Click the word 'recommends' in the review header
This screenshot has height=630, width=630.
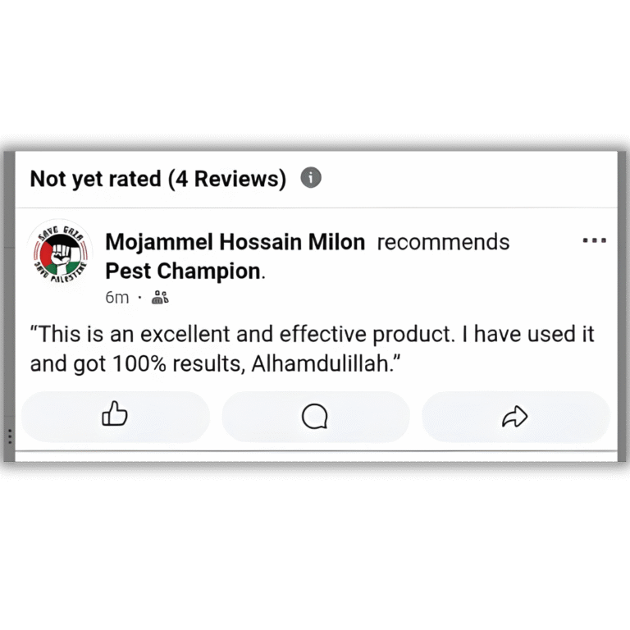(443, 242)
